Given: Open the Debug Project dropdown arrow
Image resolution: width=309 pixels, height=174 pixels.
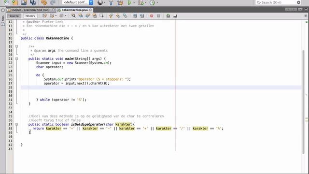Looking at the screenshot, I should point(145,2).
